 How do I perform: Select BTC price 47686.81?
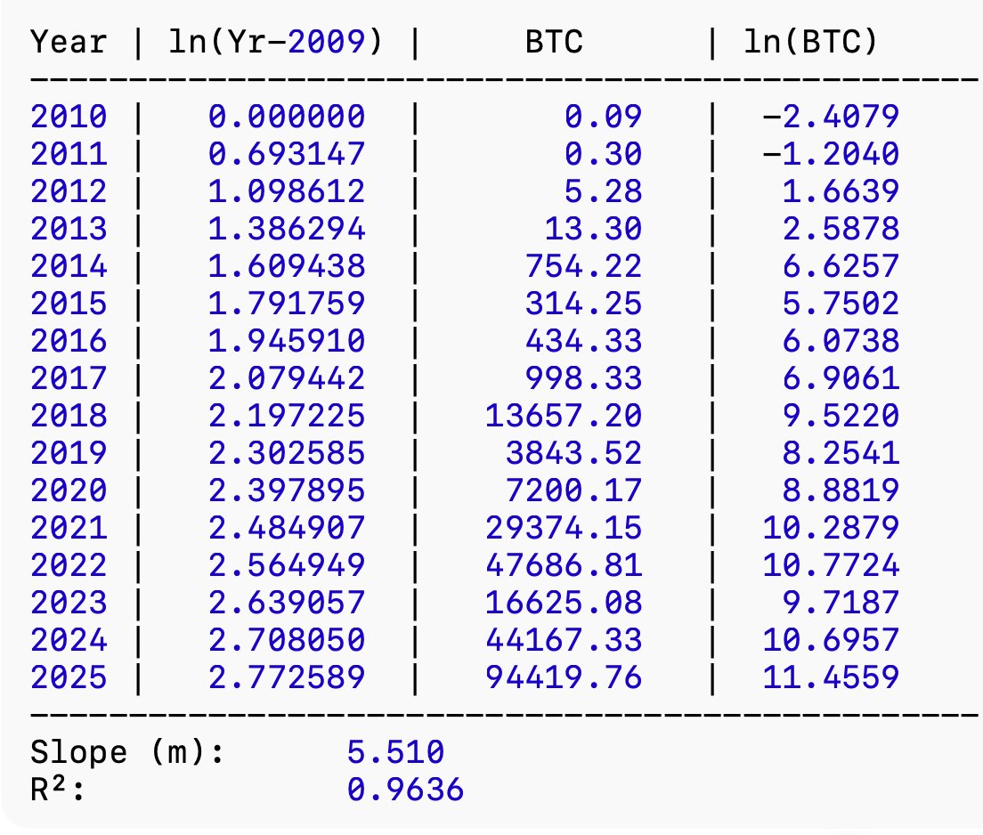click(x=564, y=565)
